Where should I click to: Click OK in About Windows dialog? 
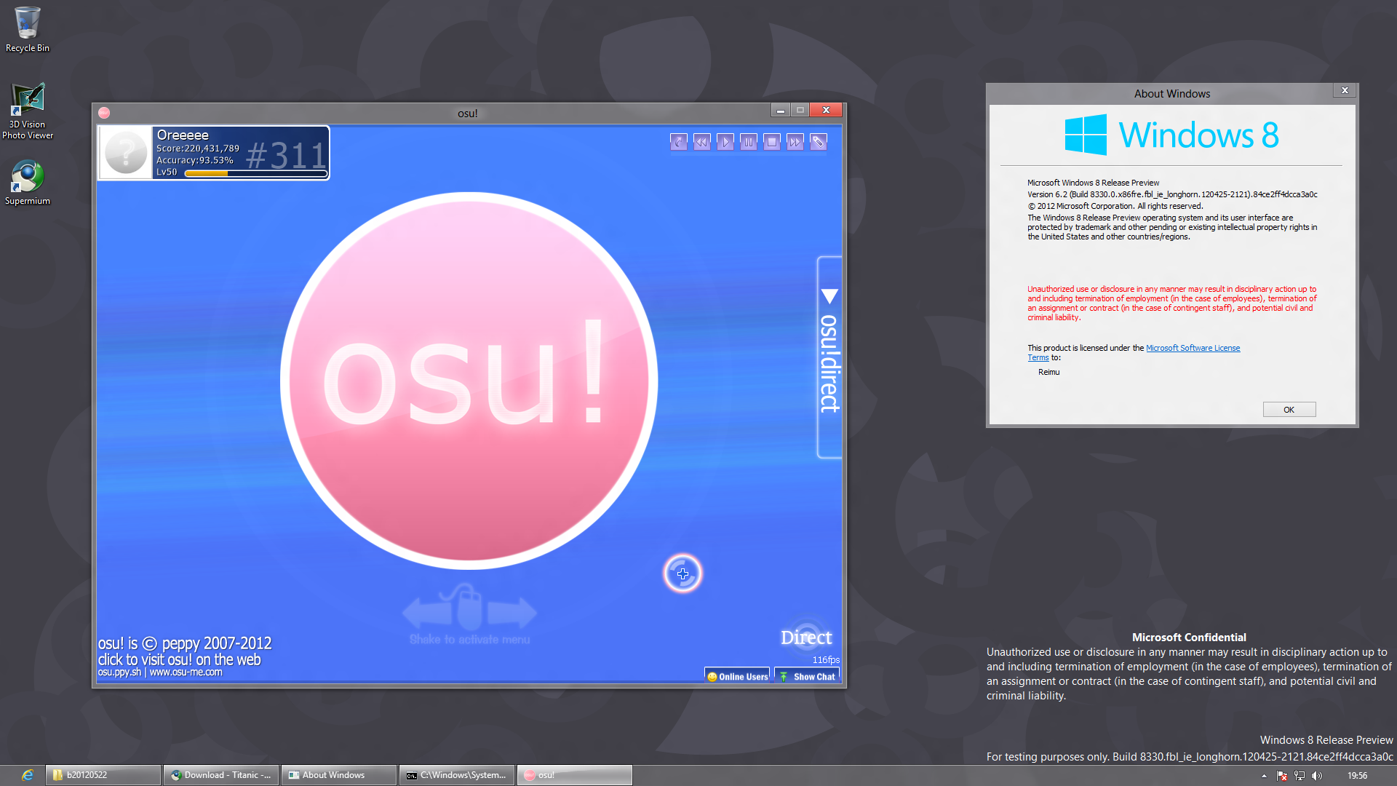coord(1289,410)
